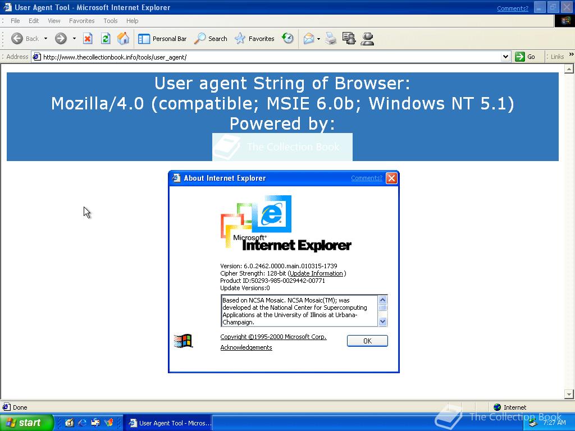The height and width of the screenshot is (431, 575).
Task: Open the Back history dropdown arrow
Action: pos(45,39)
